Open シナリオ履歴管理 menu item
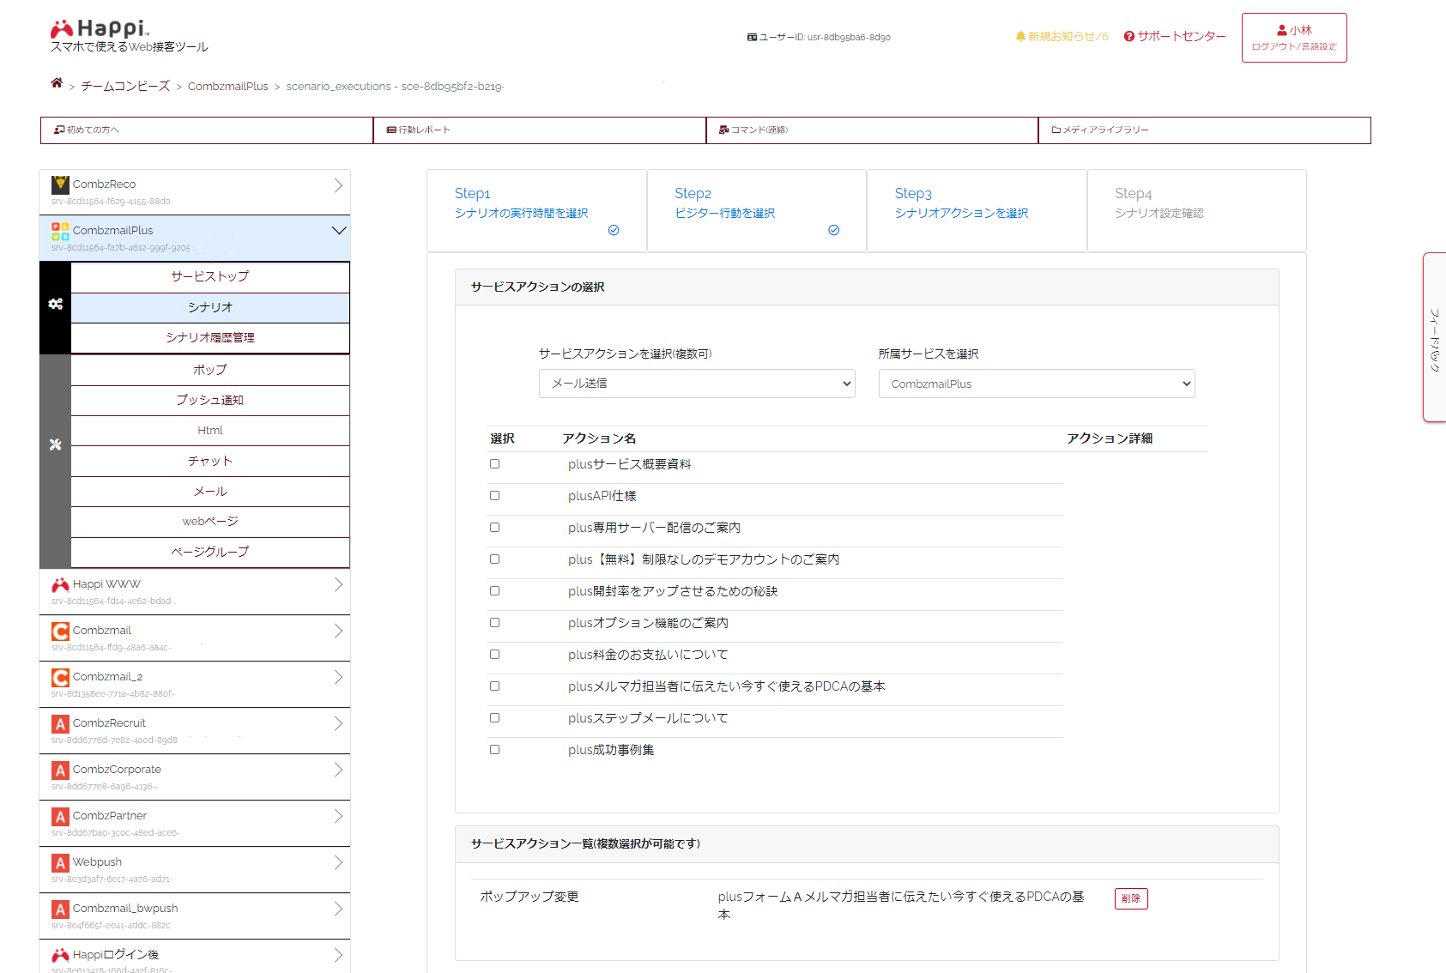Screen dimensions: 1446x973 coord(210,338)
